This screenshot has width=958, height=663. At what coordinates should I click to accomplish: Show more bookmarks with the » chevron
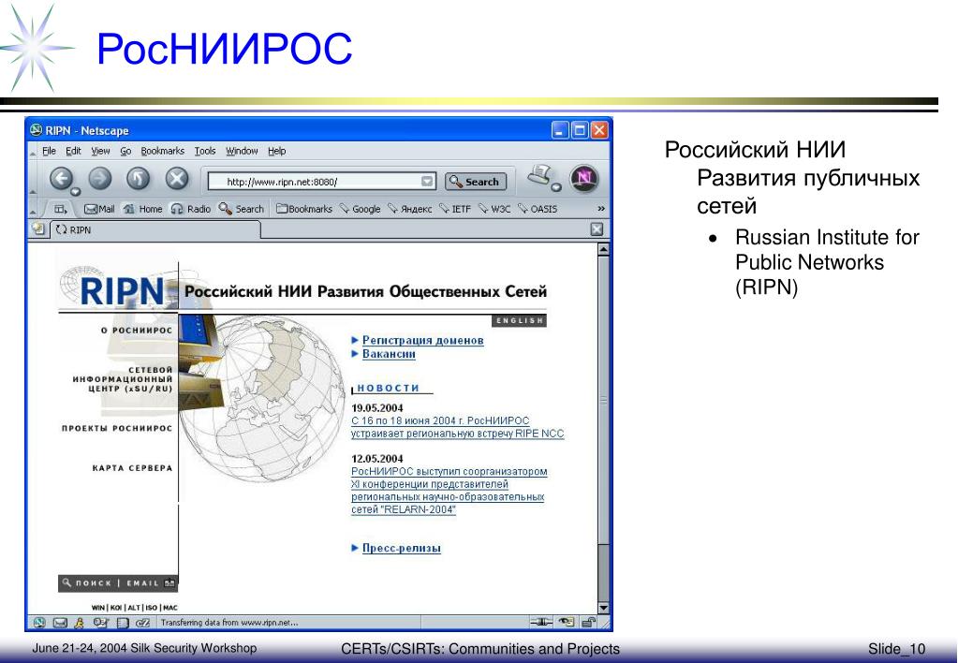point(600,209)
